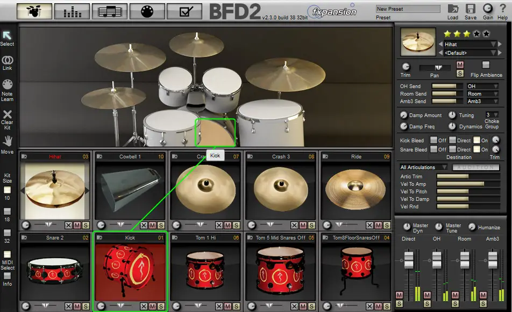Viewport: 512px width, 312px height.
Task: Click the Clear Kit icon
Action: click(7, 114)
